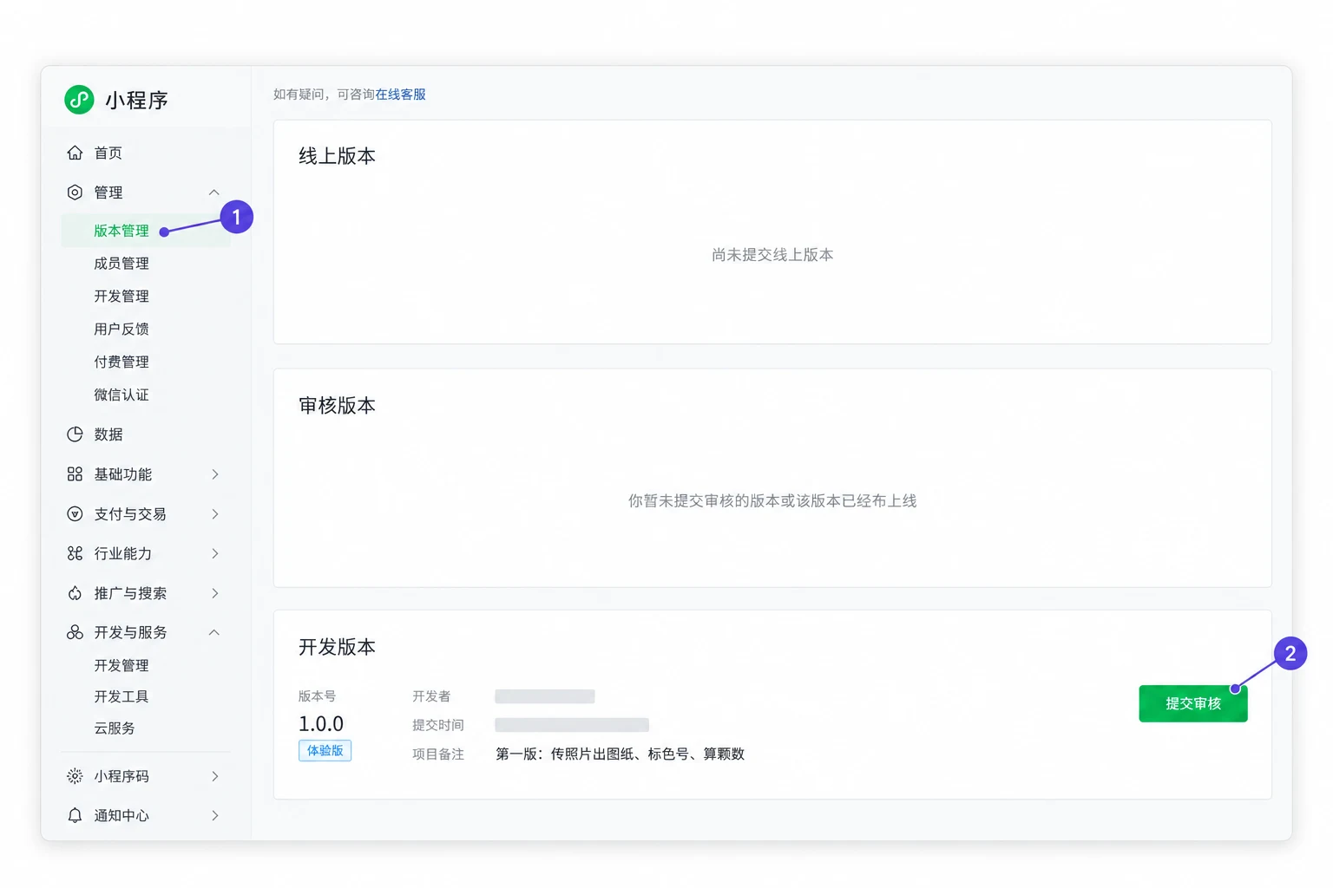Click the 推广与搜索 icon
Viewport: 1333px width, 888px height.
[x=75, y=593]
